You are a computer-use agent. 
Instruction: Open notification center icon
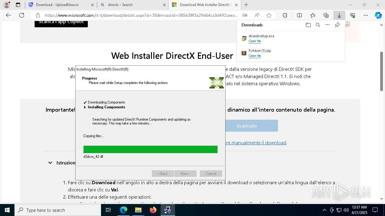pyautogui.click(x=375, y=210)
